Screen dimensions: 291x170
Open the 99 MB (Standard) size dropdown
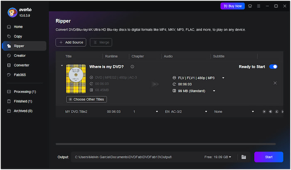215,91
